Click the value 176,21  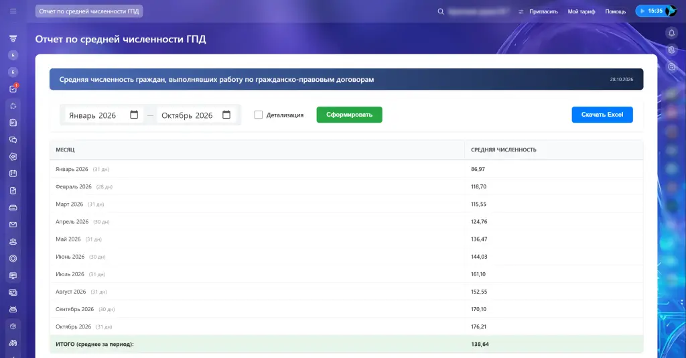tap(478, 326)
